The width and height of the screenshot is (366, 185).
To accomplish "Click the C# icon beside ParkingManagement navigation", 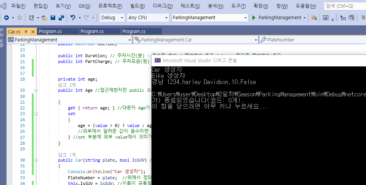I will (10, 40).
